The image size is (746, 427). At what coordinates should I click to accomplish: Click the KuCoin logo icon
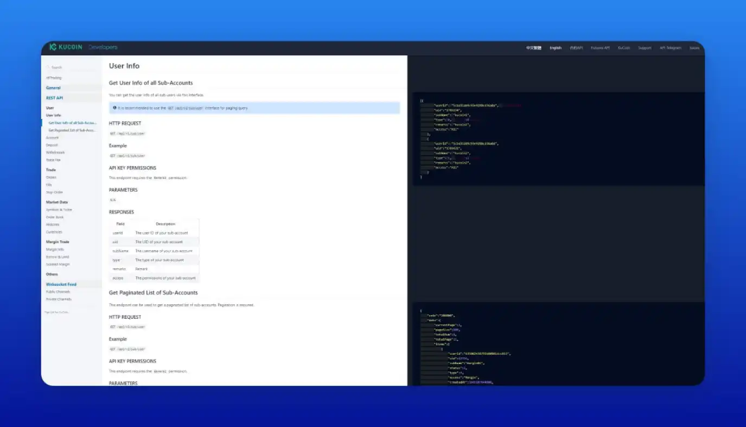pyautogui.click(x=53, y=47)
